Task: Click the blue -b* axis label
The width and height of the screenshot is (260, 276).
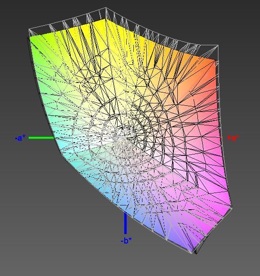Action: (126, 240)
